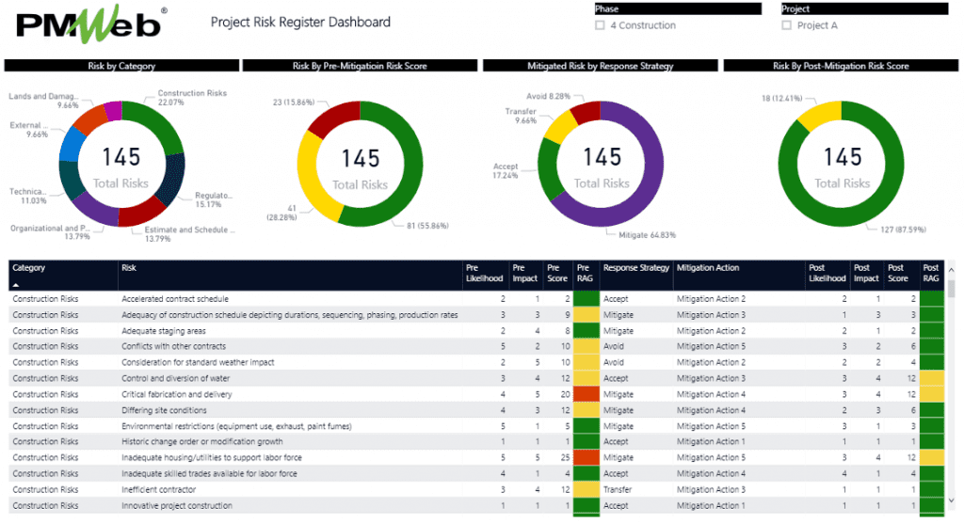Viewport: 964px width, 523px height.
Task: Click the PMWeb logo
Action: 91,24
